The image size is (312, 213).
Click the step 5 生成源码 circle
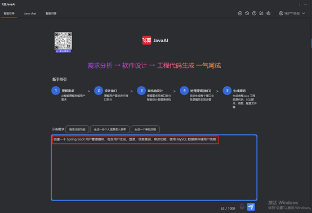point(227,90)
